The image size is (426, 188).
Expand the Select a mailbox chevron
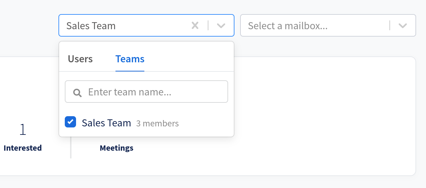(x=403, y=26)
